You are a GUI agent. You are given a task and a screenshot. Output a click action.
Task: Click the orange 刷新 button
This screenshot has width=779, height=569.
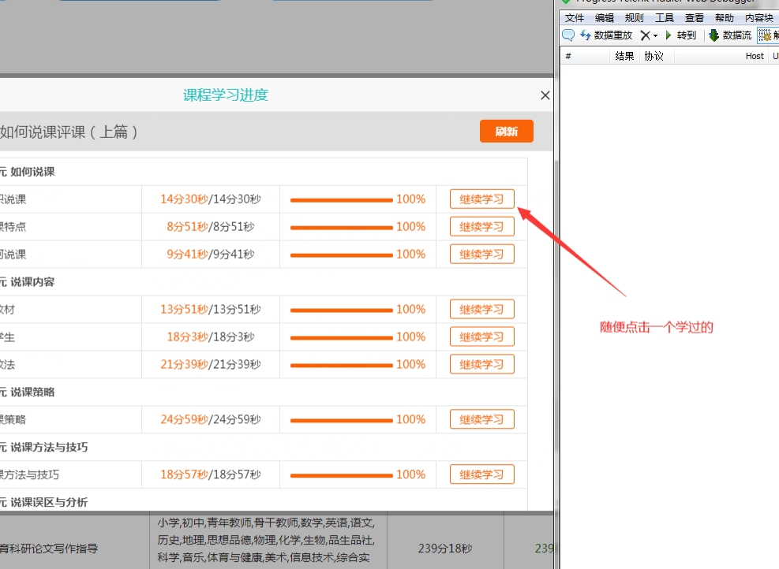(506, 131)
